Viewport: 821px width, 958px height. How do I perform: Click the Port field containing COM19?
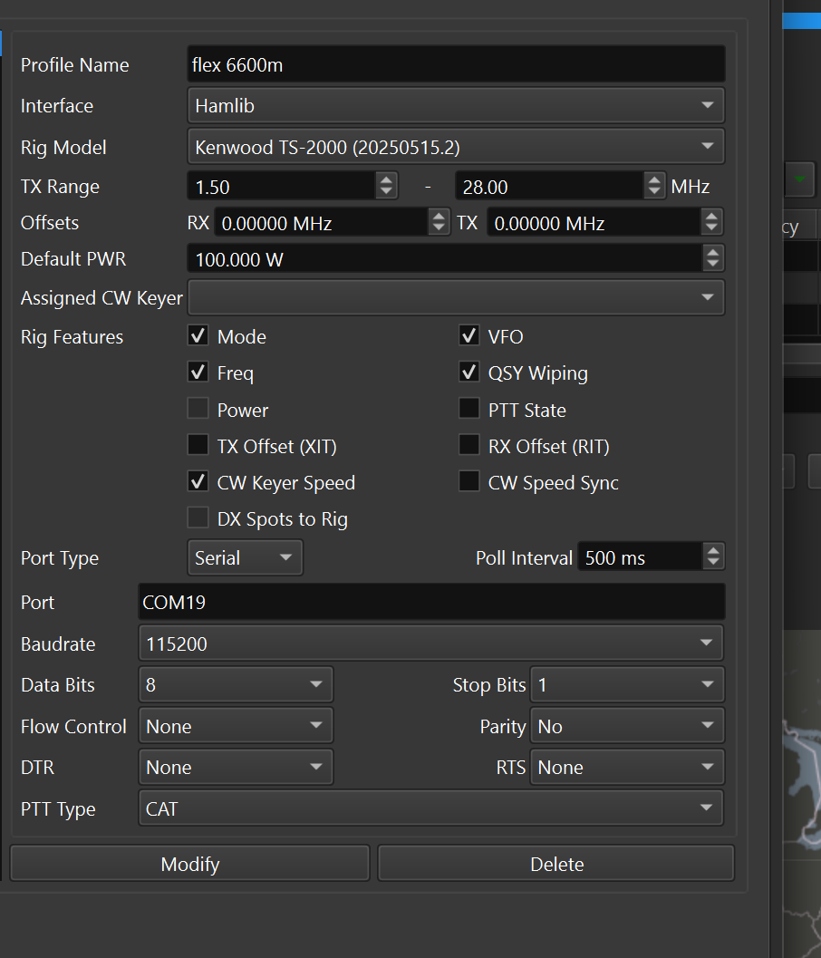pos(432,602)
